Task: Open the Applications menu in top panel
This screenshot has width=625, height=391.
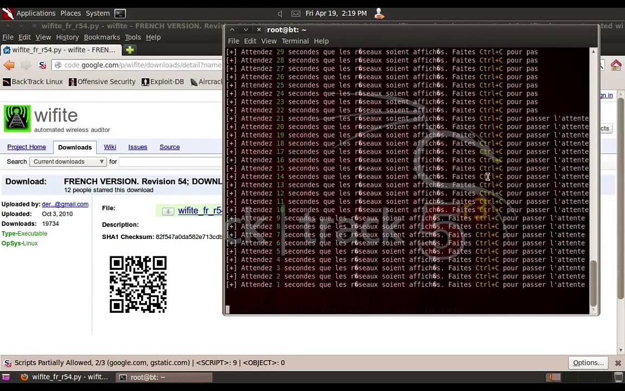Action: click(36, 13)
